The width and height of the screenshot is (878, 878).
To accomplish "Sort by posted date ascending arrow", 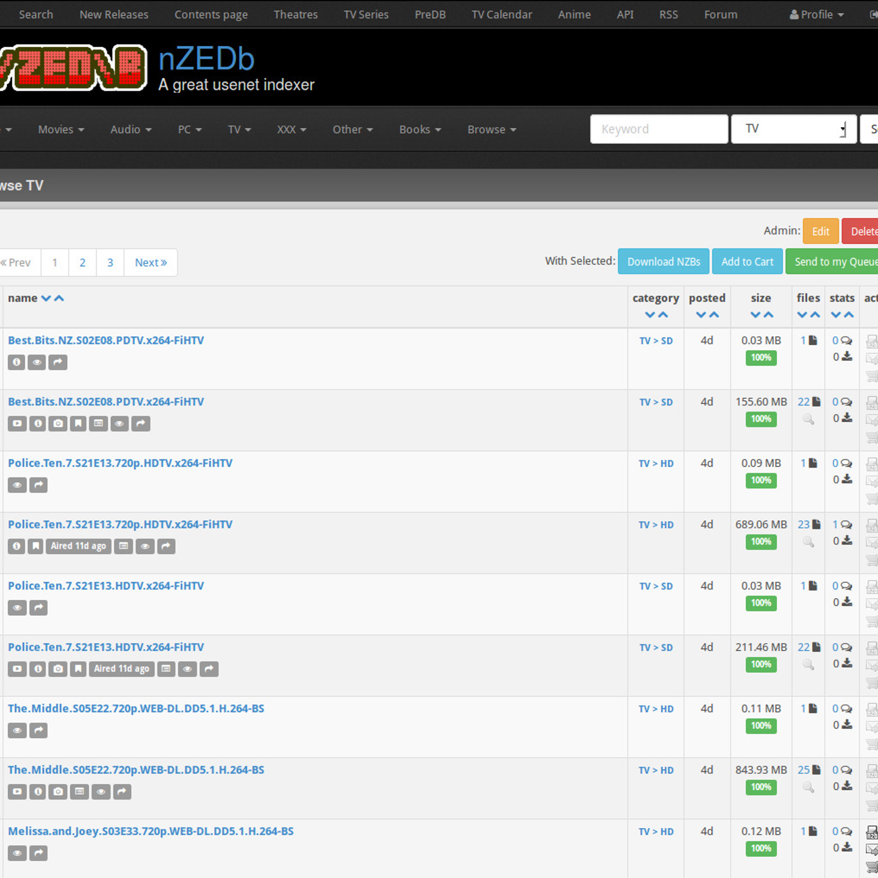I will pyautogui.click(x=714, y=315).
